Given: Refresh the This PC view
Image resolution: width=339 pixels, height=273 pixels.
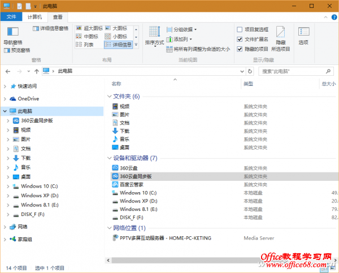Looking at the screenshot, I should point(250,71).
